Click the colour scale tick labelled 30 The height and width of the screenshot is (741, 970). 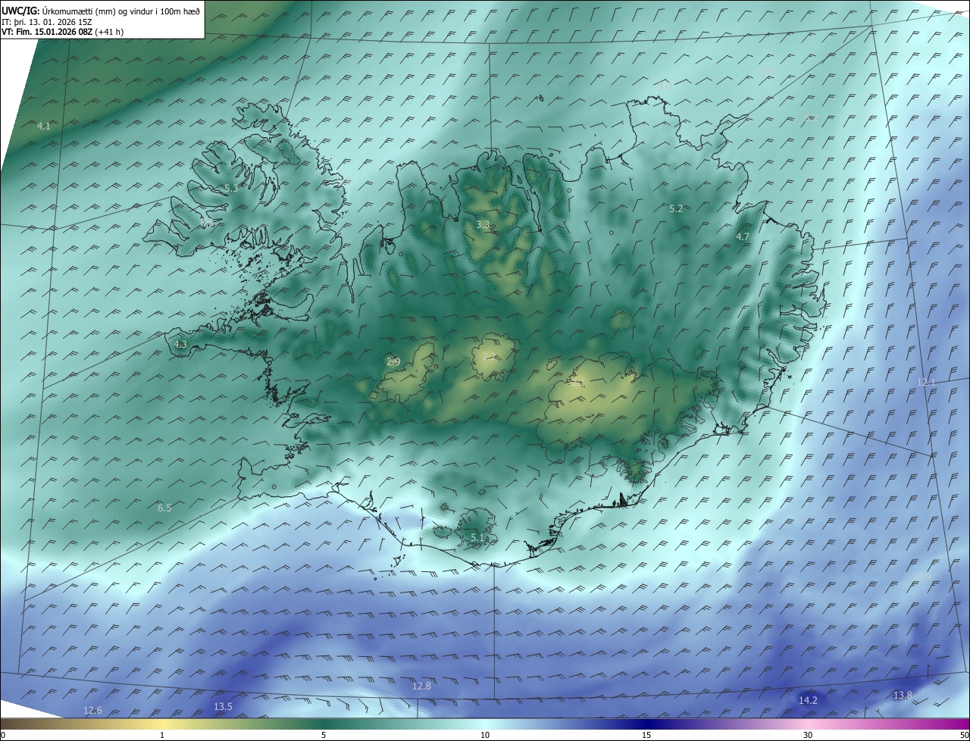click(808, 735)
